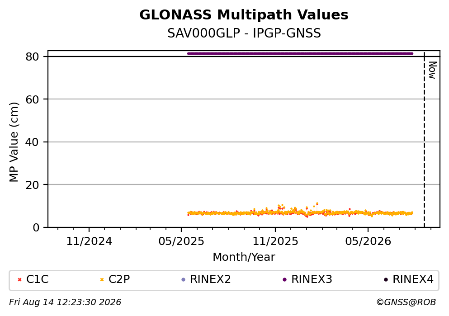This screenshot has height=316, width=449.
Task: Select the RINEX4 legend label
Action: tap(413, 279)
